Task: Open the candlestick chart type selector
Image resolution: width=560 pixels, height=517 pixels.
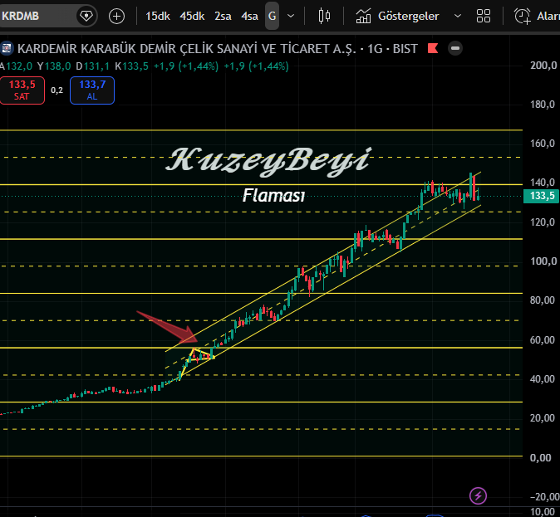Action: (x=324, y=16)
